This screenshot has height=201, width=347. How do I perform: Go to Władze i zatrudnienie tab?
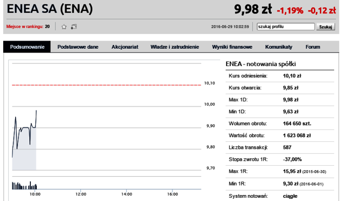(x=175, y=47)
